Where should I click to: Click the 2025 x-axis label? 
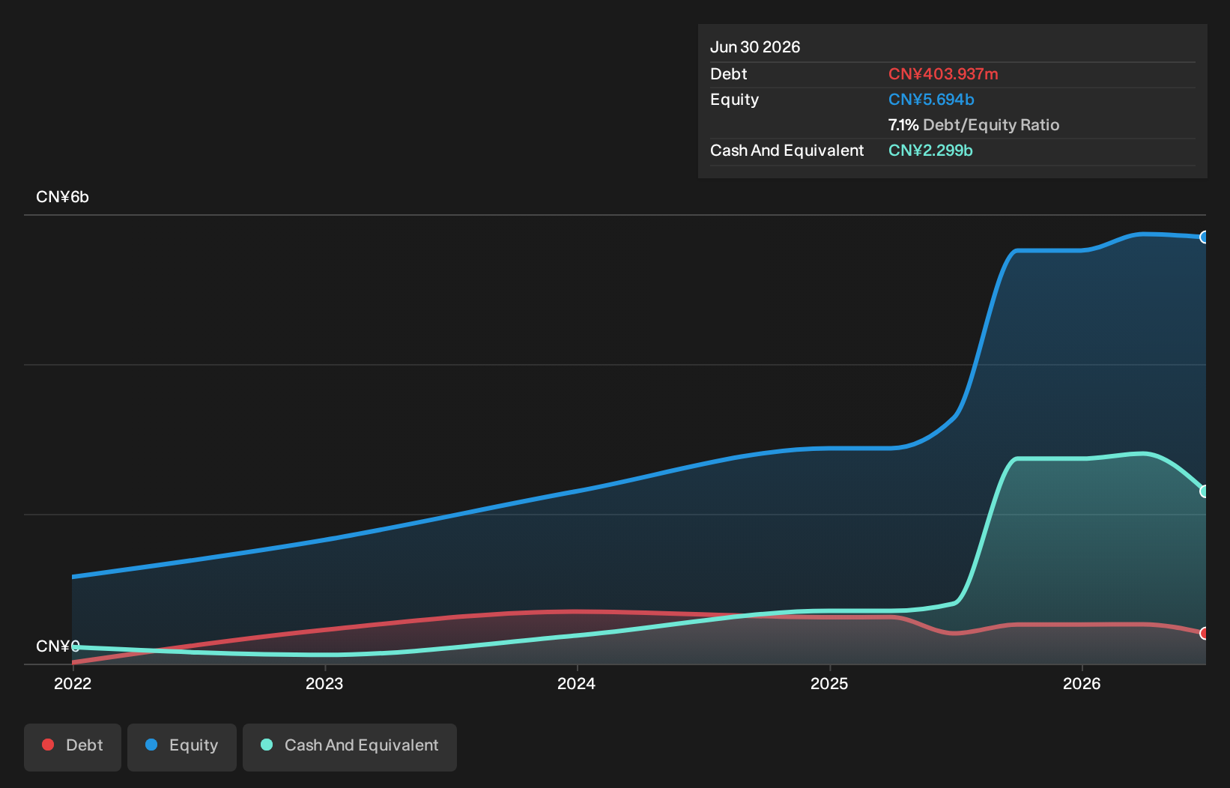829,683
